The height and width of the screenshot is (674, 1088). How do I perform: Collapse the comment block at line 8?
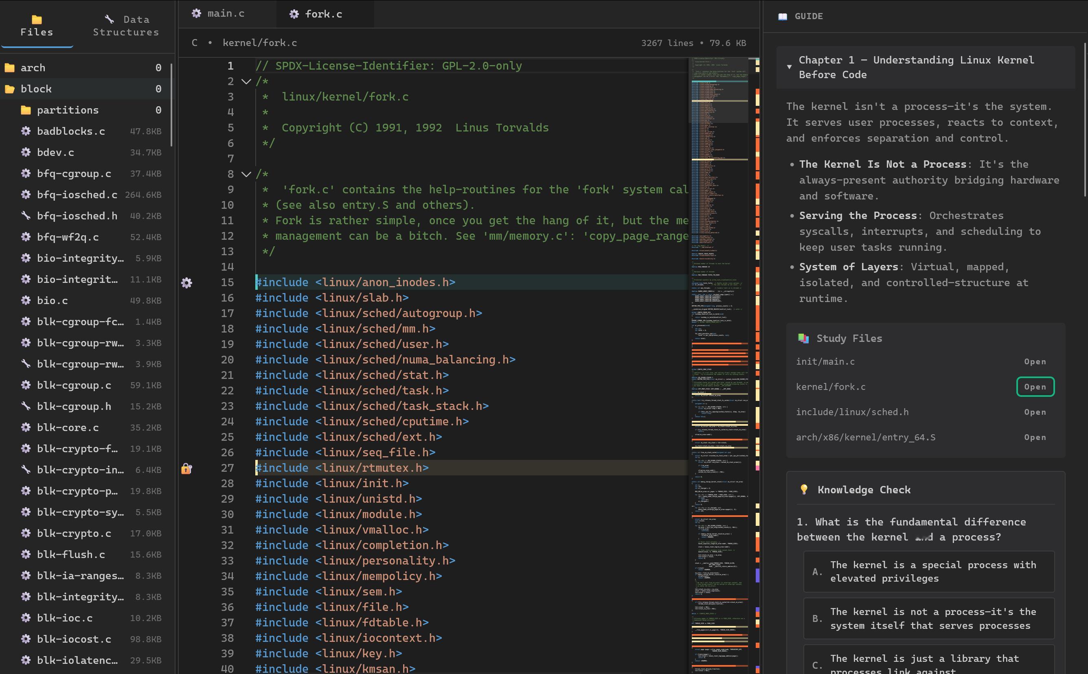[246, 174]
